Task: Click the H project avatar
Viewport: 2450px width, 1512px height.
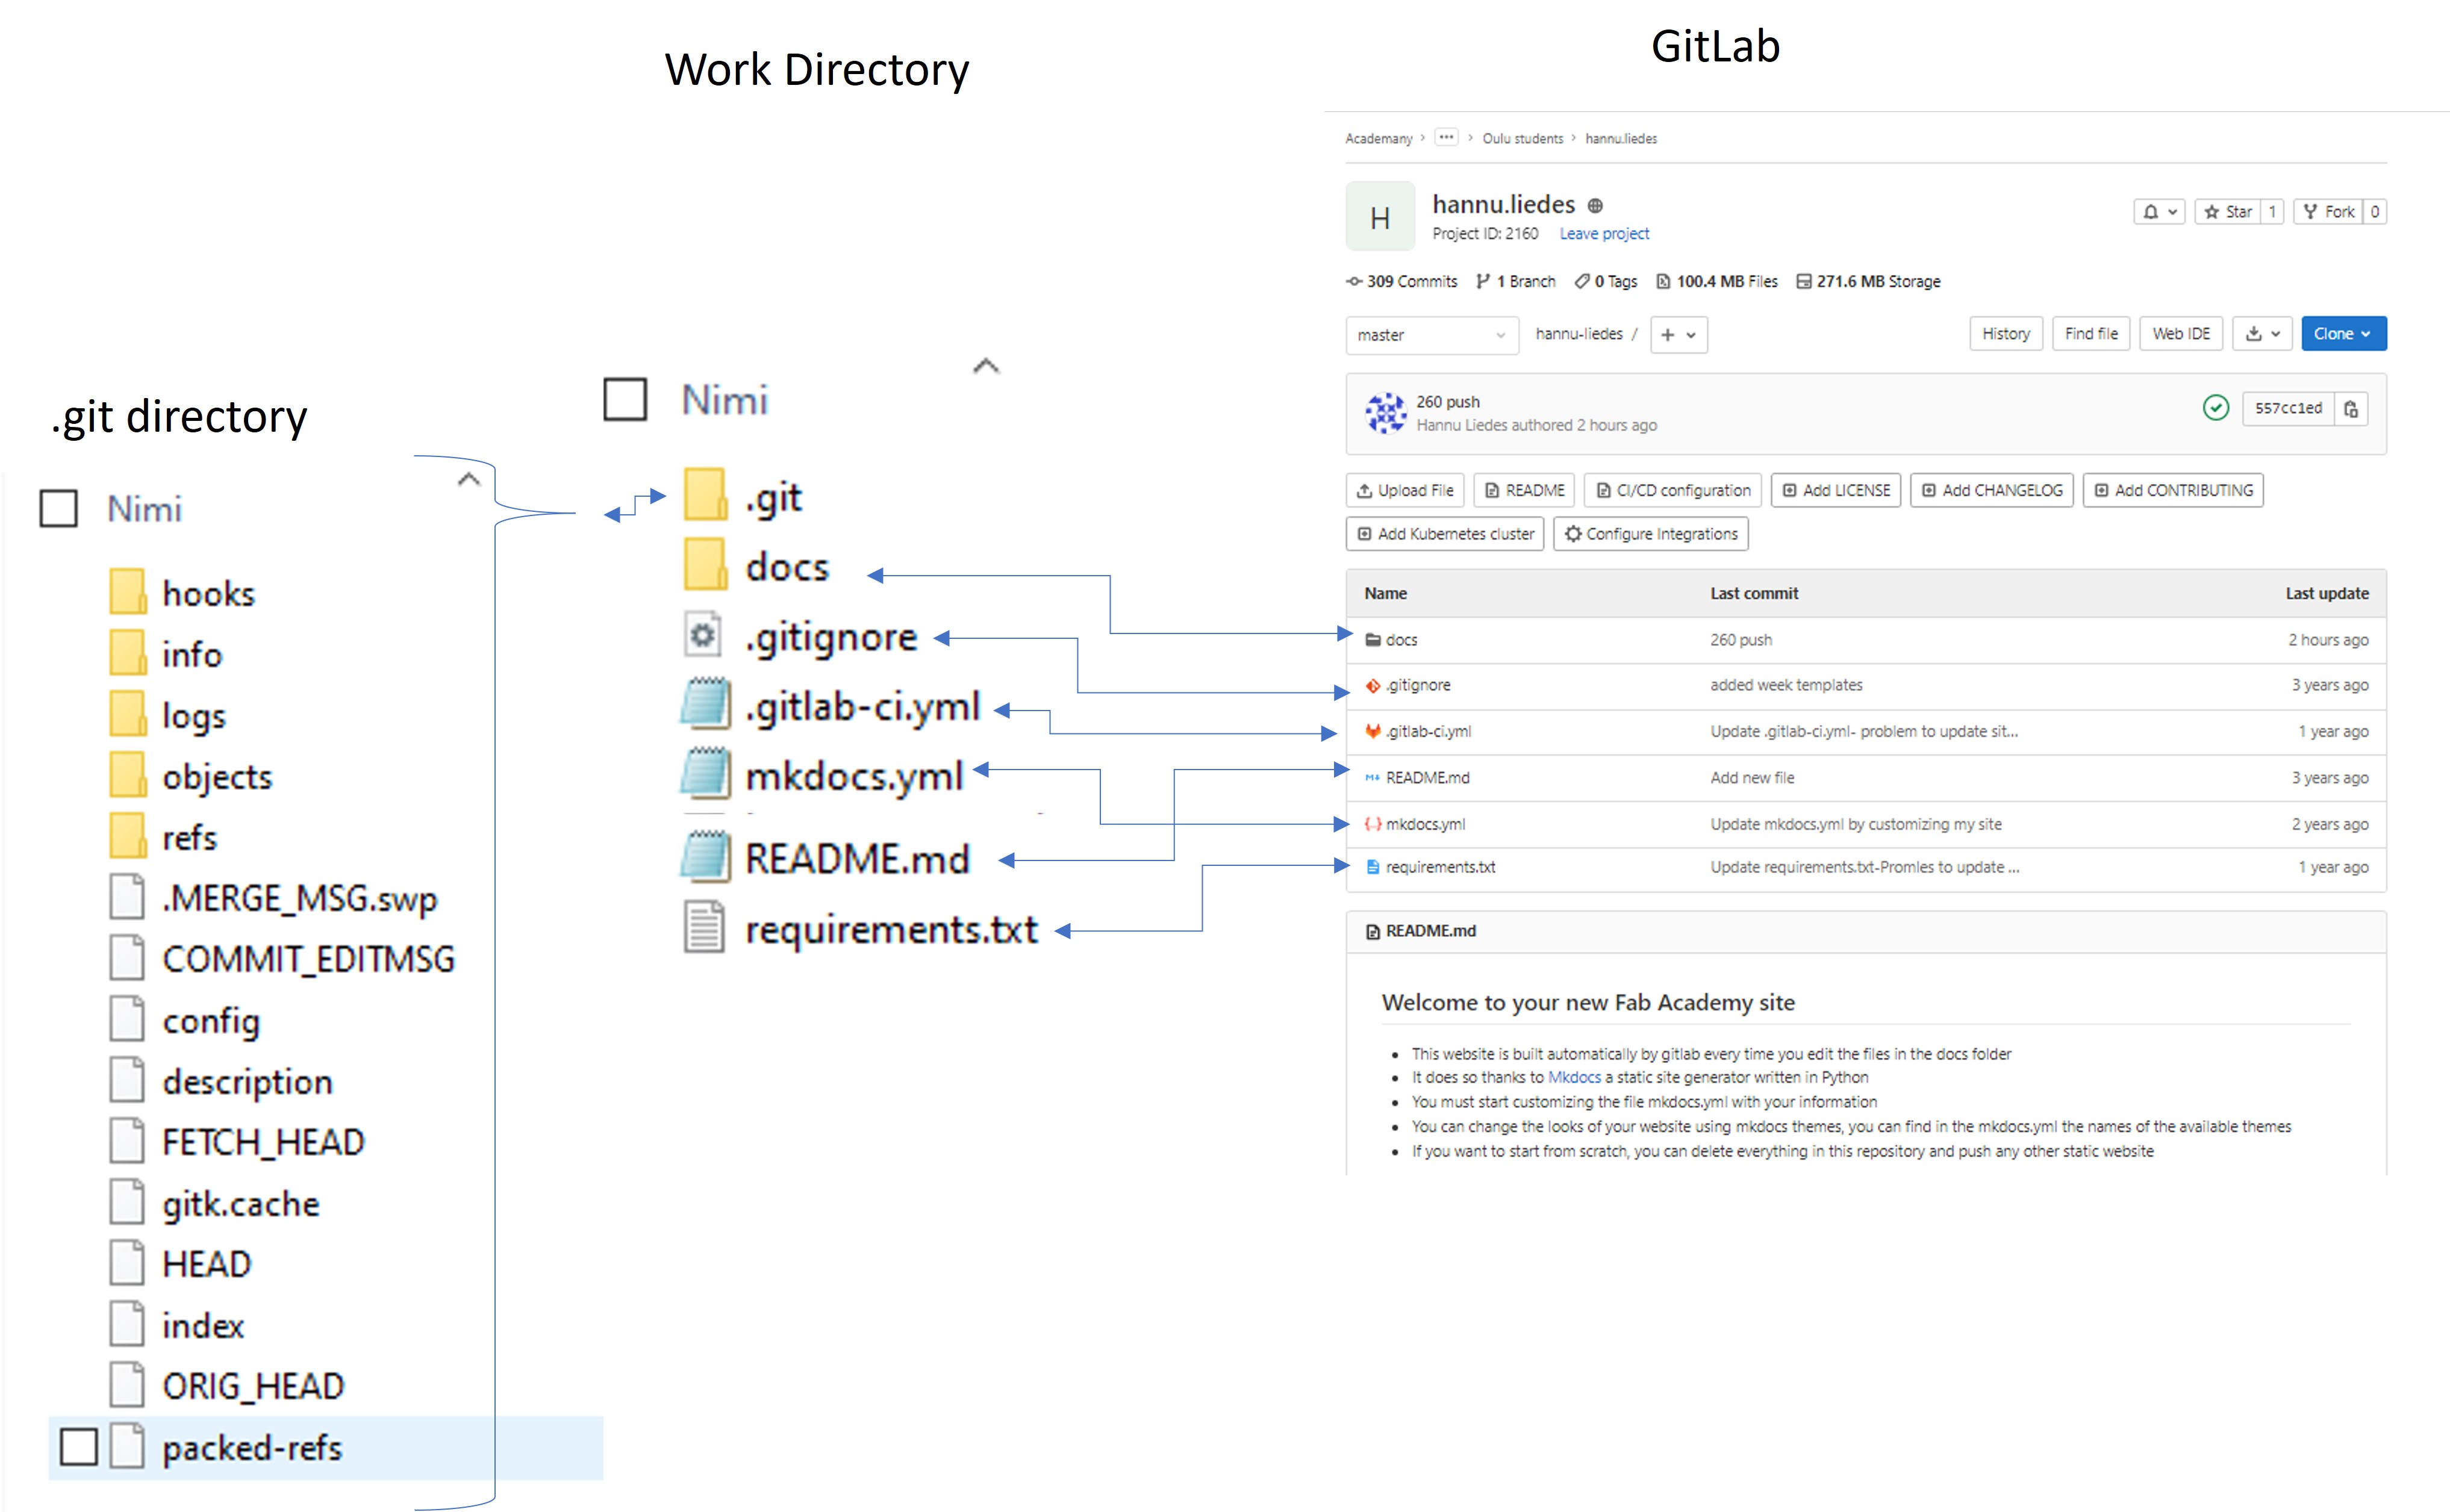Action: pos(1380,216)
